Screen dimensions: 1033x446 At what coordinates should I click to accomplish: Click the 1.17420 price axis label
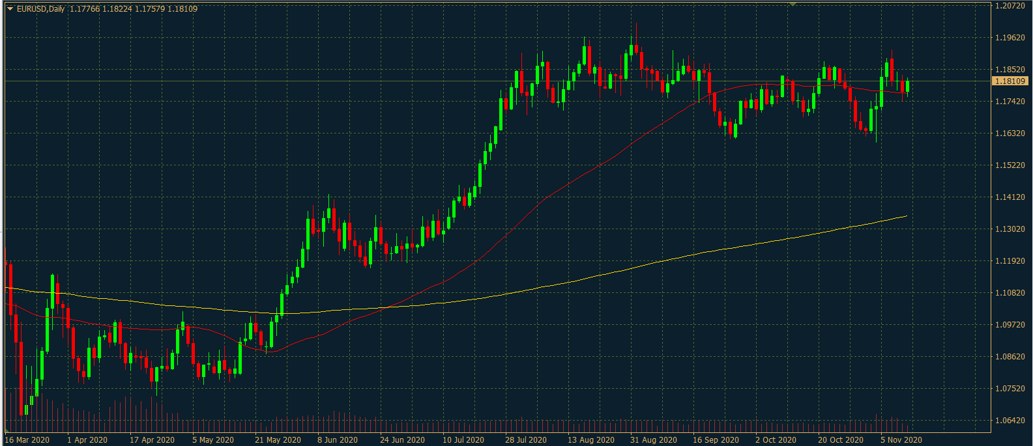(1010, 102)
